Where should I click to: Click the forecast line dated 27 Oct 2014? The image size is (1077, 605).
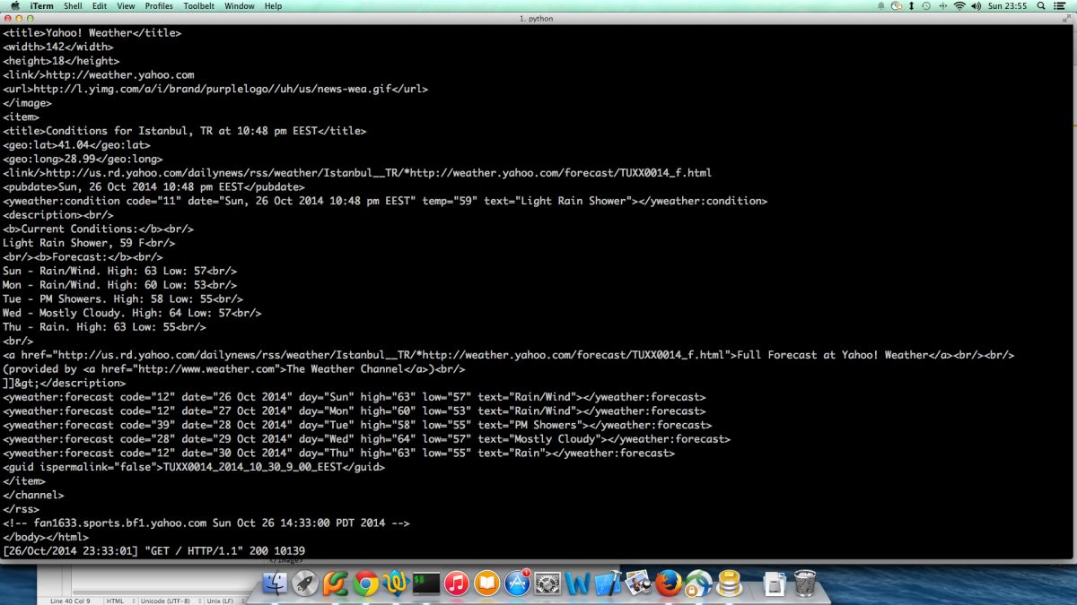click(x=355, y=411)
